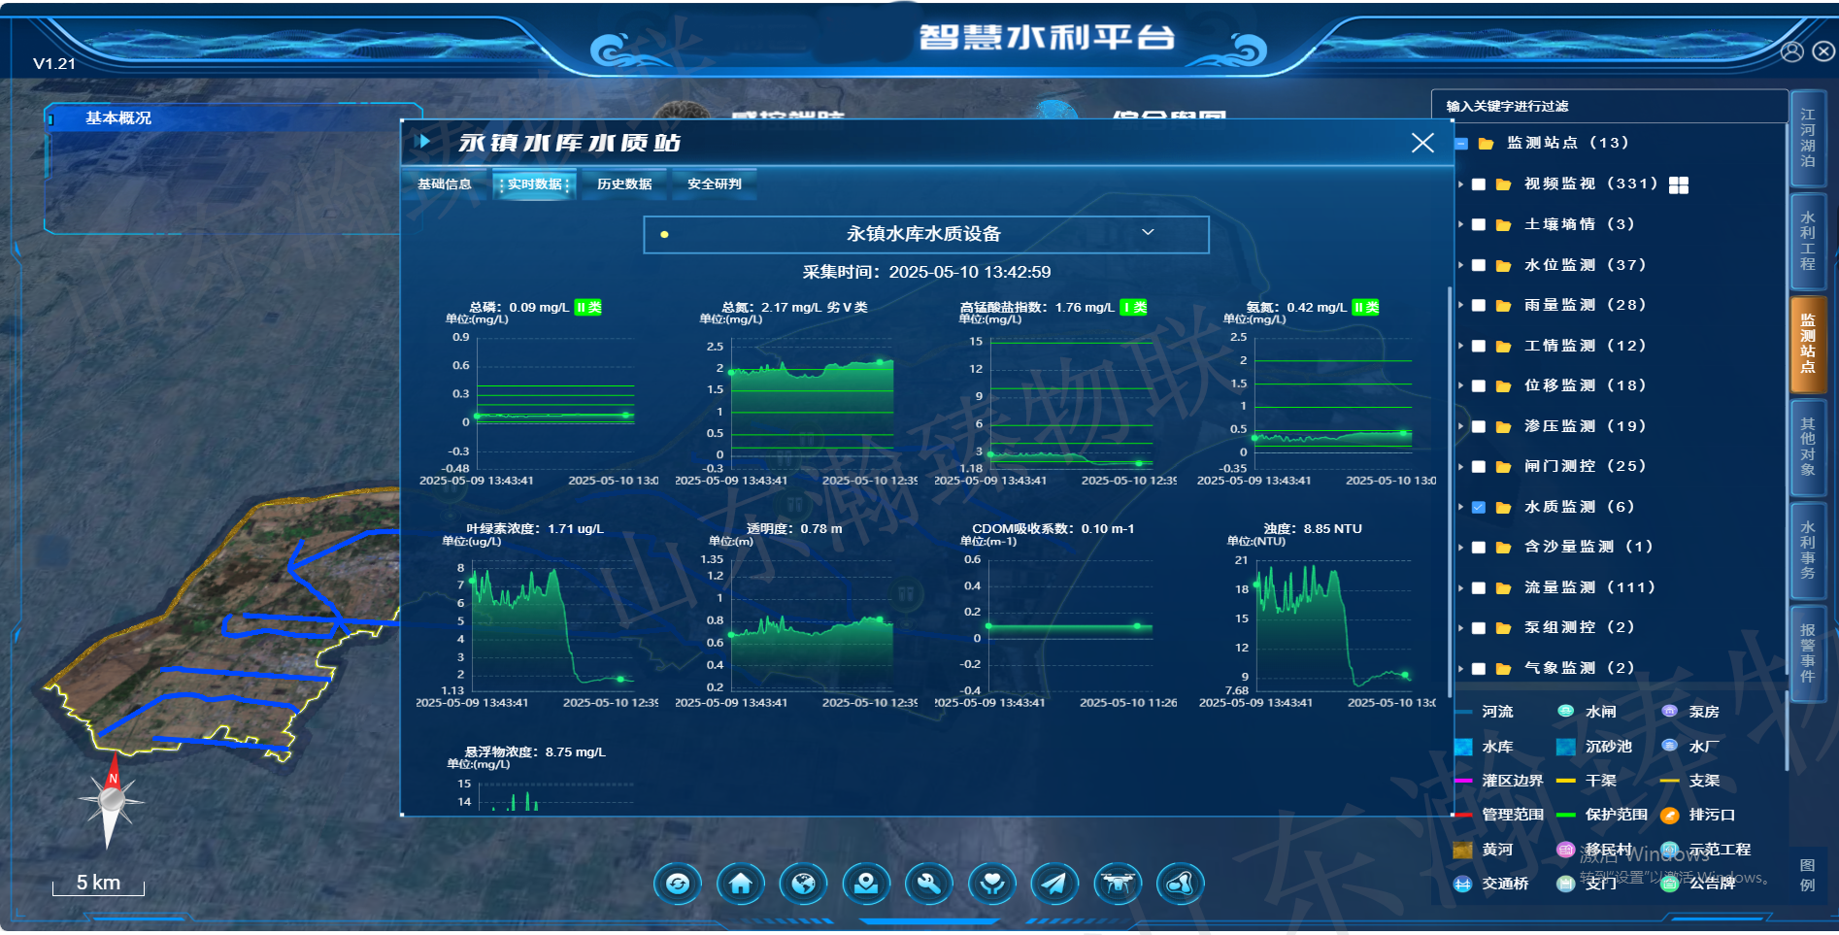Switch to the 安全研判 tab
Image resolution: width=1839 pixels, height=935 pixels.
714,184
